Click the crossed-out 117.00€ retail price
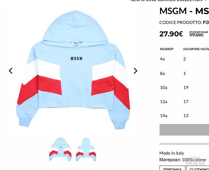 click(x=197, y=35)
